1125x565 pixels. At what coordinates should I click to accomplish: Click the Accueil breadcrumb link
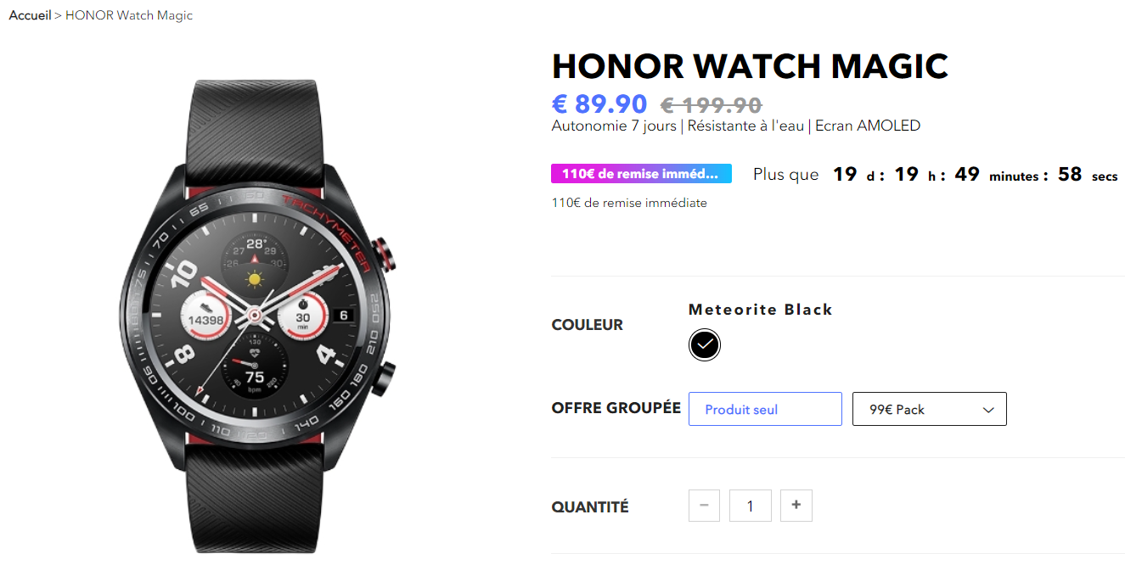point(30,15)
